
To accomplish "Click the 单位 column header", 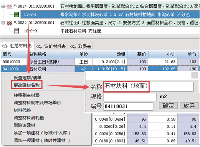I will coord(84,54).
